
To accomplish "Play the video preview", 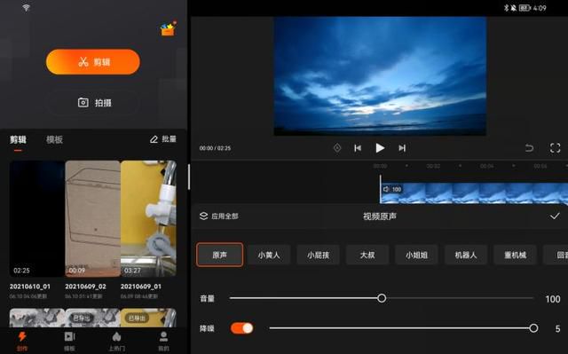I will [380, 148].
